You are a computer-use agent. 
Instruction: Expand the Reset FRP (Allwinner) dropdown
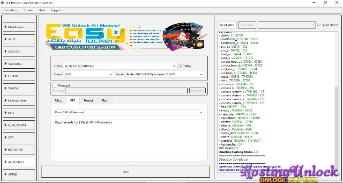[x=129, y=112]
